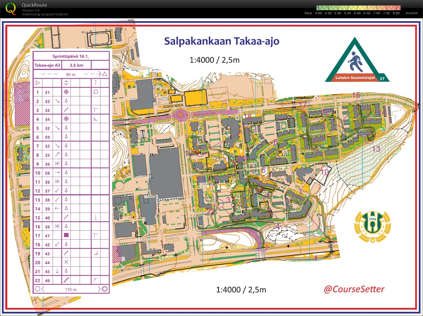Click control code 37 in row 12
Image resolution: width=423 pixels, height=316 pixels.
coord(47,191)
